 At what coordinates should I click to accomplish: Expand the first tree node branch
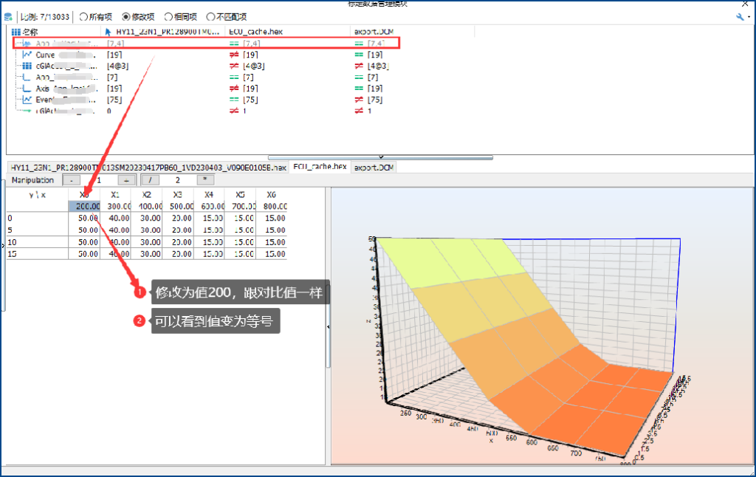(16, 43)
